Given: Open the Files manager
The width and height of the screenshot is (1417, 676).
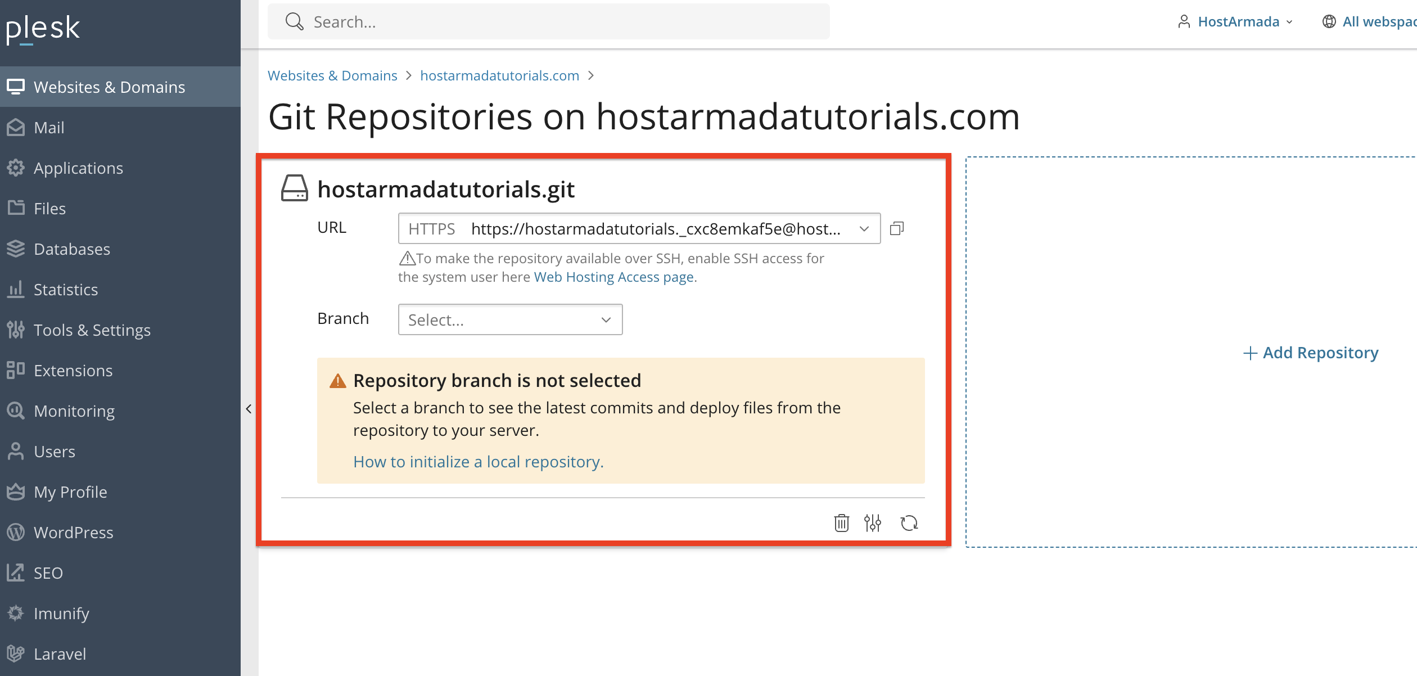Looking at the screenshot, I should click(x=120, y=209).
